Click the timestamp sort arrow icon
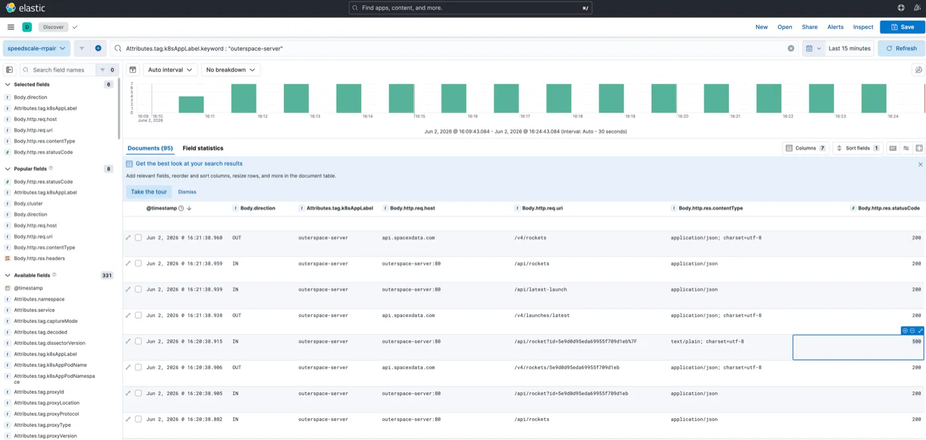 [189, 208]
